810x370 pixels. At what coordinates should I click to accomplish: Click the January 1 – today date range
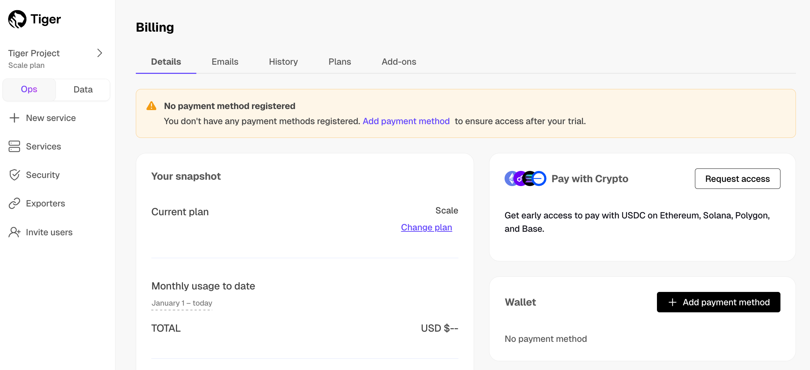[182, 303]
